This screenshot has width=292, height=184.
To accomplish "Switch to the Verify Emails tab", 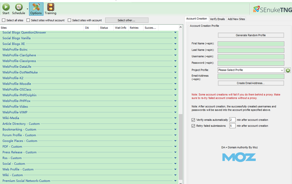I will coord(217,19).
